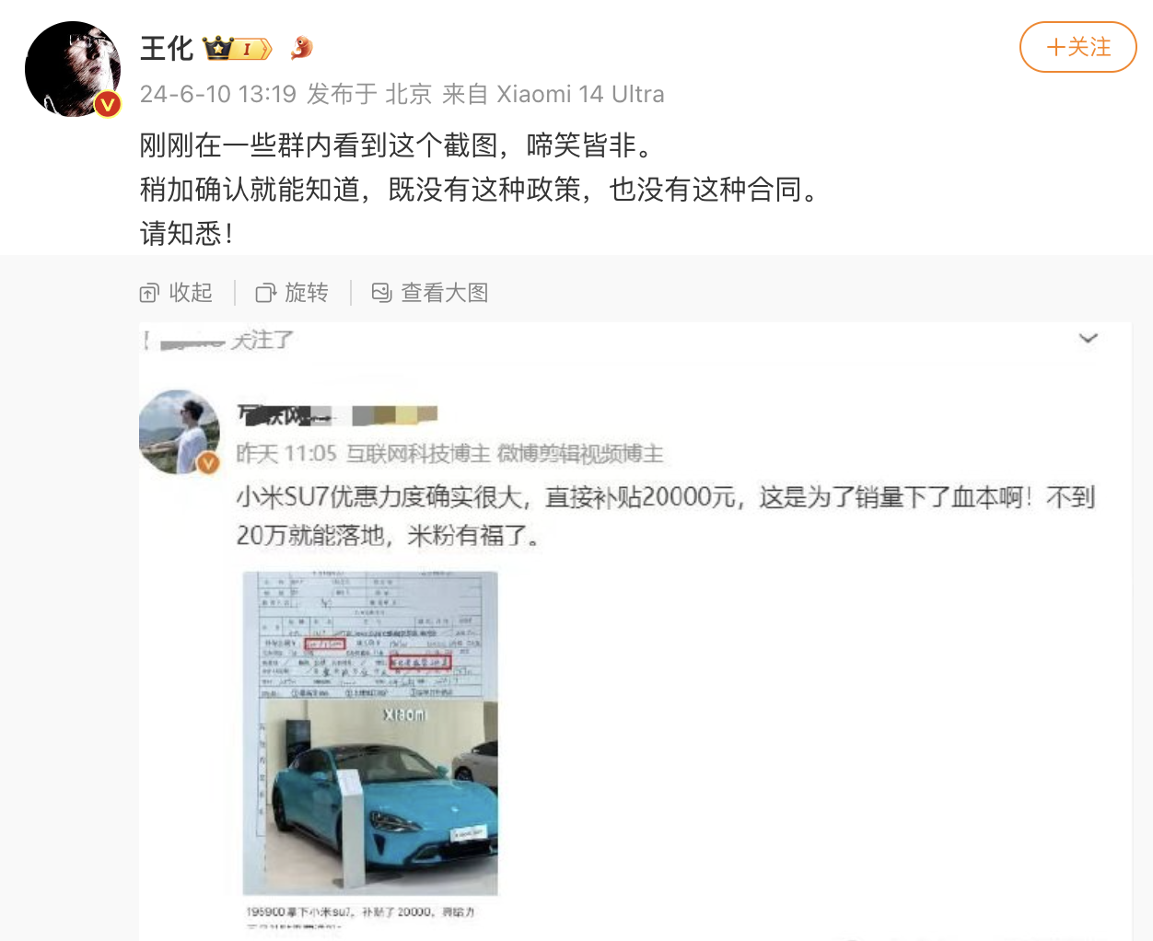The width and height of the screenshot is (1153, 941).
Task: Click the 查看大图 enlarge icon
Action: tap(381, 293)
